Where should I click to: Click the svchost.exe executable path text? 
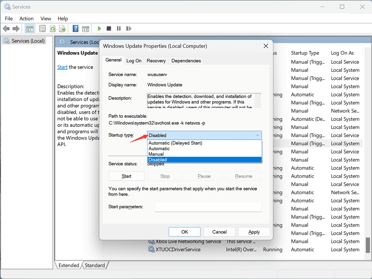(157, 123)
